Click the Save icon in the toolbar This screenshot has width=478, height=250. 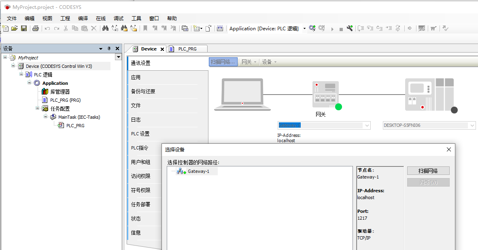(24, 28)
